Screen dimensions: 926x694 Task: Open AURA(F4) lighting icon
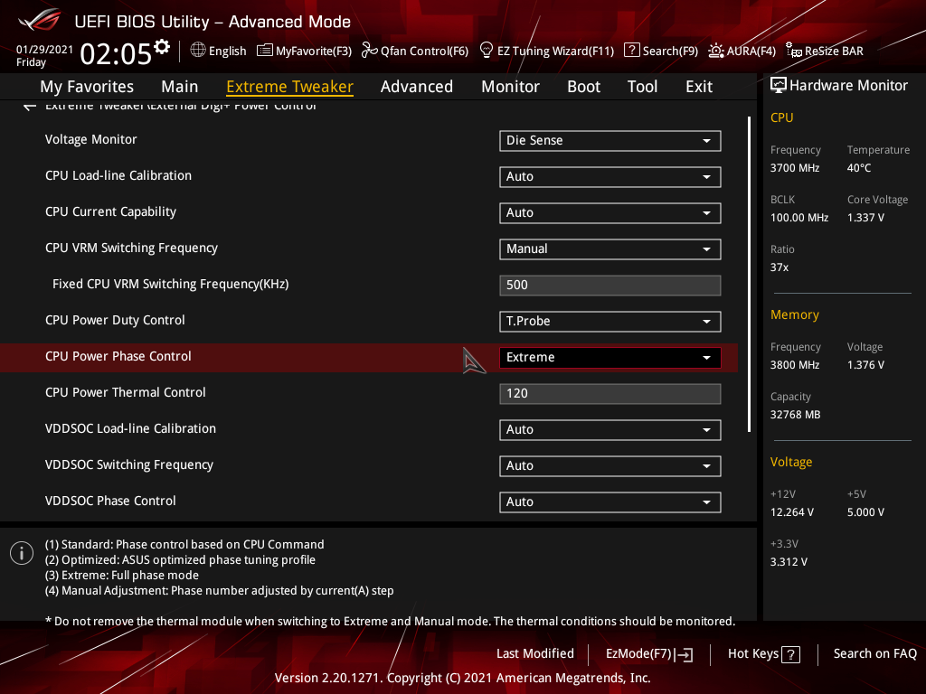(x=716, y=51)
